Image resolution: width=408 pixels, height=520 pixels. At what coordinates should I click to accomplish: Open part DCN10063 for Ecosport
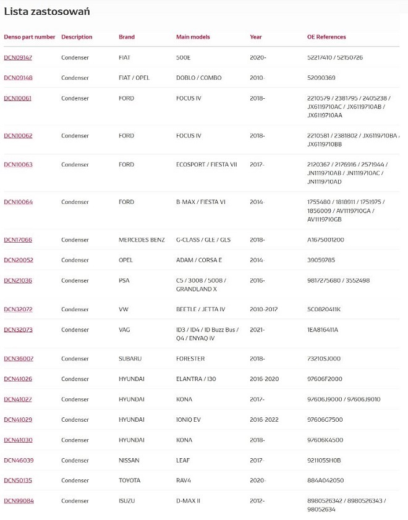[18, 165]
